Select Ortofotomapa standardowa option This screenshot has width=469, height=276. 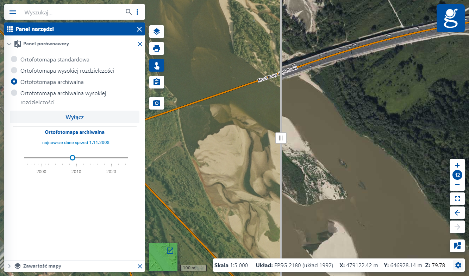(14, 59)
